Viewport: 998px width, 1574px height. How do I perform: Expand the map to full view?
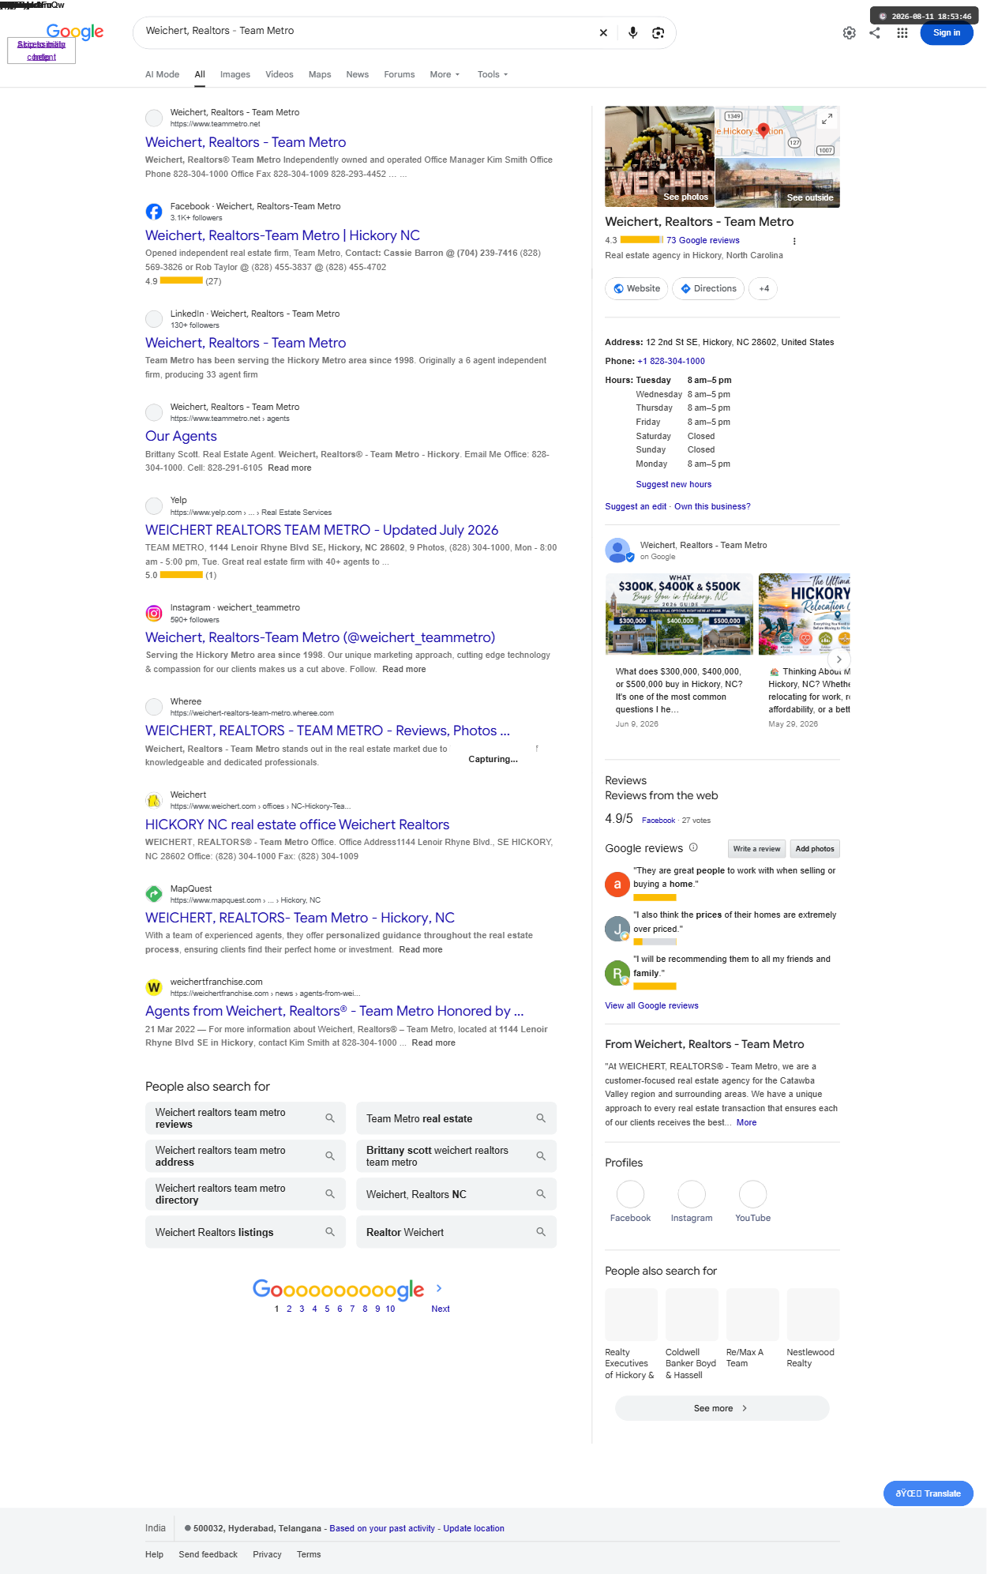[827, 118]
